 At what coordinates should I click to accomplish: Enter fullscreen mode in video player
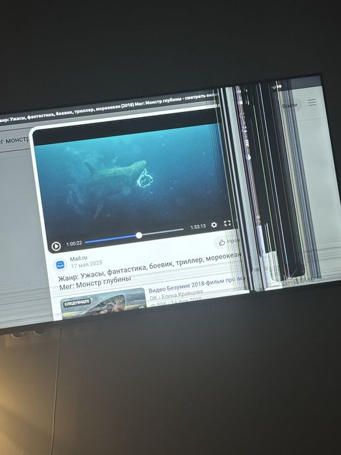pos(227,223)
